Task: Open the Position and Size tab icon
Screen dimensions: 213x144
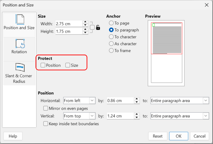Action: tap(20, 20)
